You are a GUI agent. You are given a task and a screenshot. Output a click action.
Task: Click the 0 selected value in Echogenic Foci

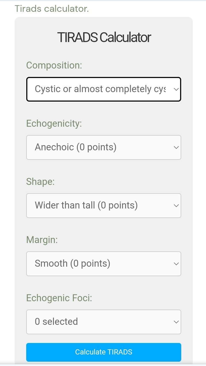56,322
